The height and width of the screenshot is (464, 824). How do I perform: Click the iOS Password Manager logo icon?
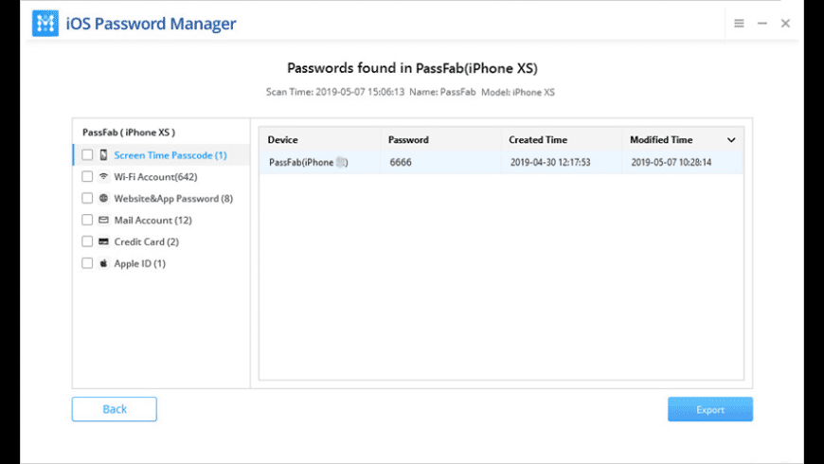(x=45, y=24)
